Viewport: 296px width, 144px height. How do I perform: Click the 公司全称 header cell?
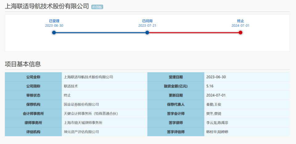[33, 77]
